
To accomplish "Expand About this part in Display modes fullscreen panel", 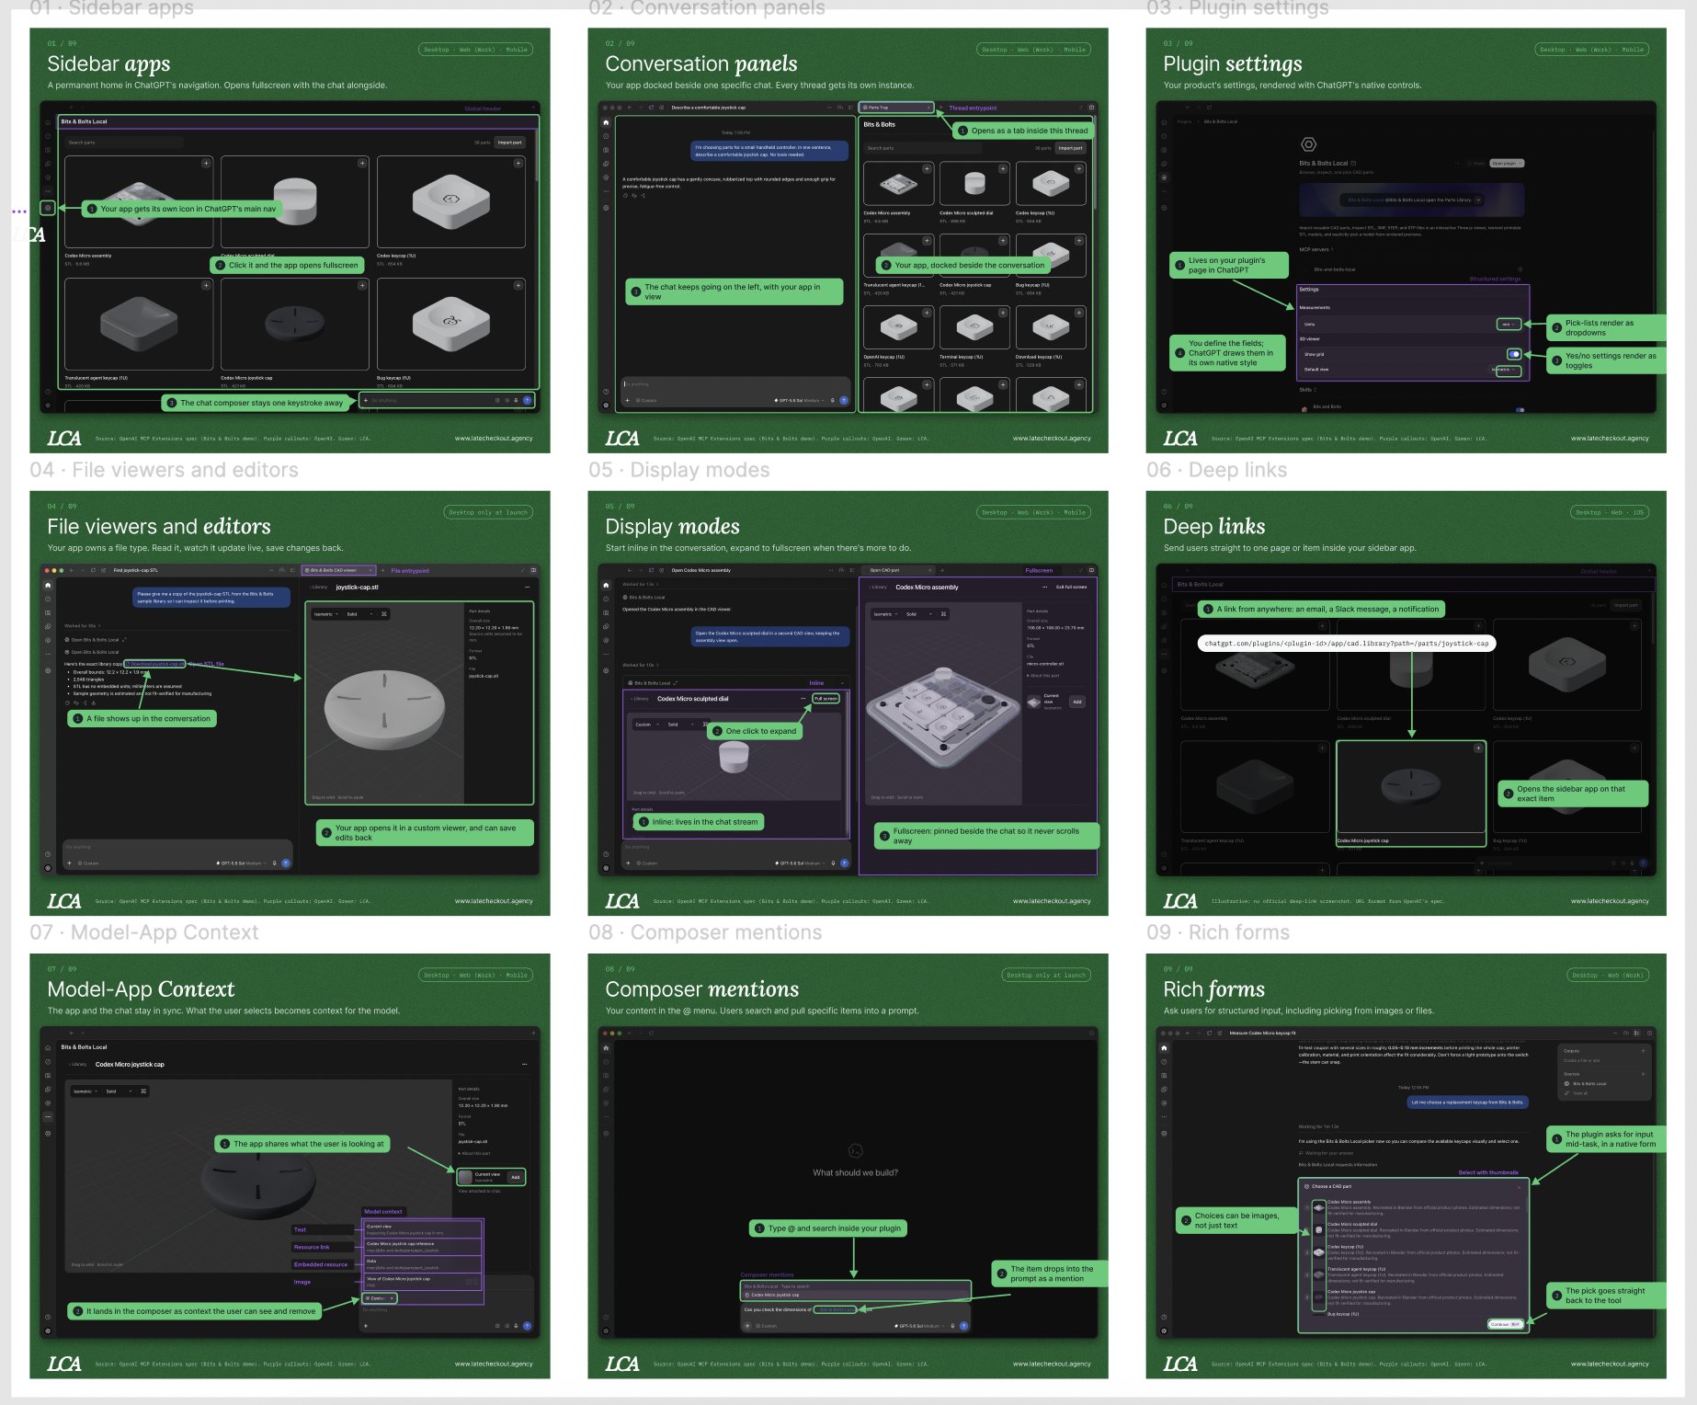I will tap(1042, 675).
